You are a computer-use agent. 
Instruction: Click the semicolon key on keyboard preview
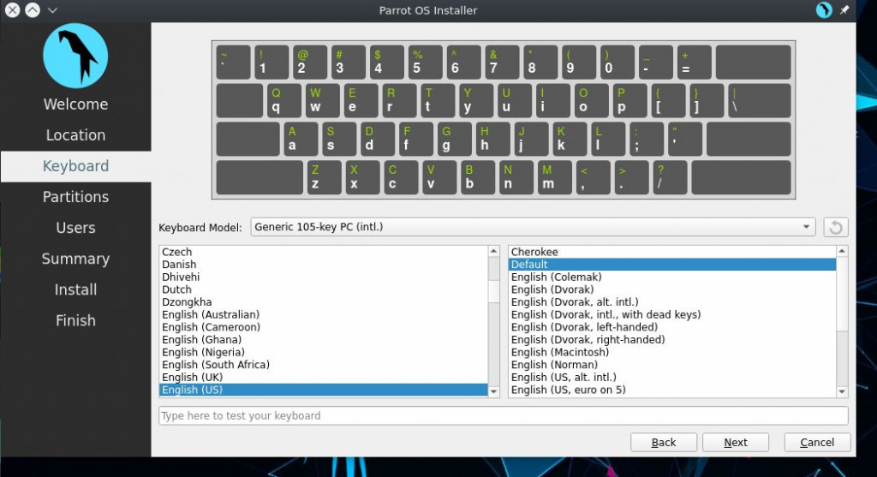tap(647, 140)
